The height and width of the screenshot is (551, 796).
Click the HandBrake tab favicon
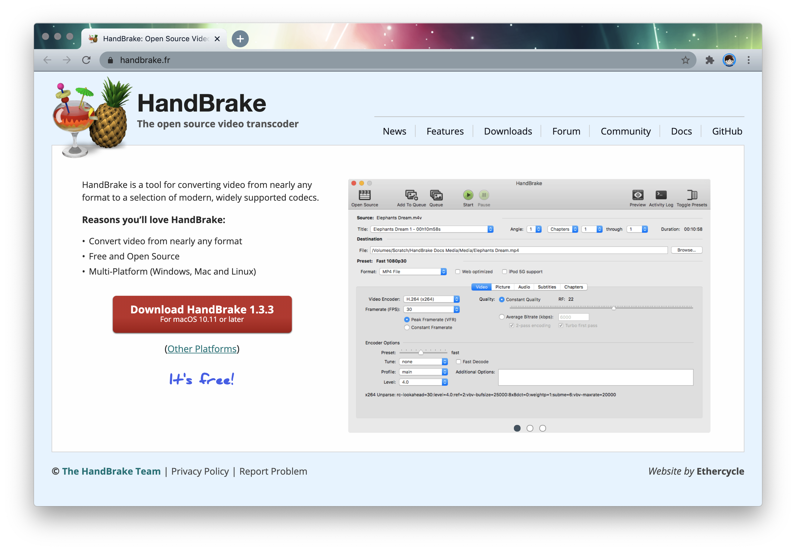[x=93, y=39]
